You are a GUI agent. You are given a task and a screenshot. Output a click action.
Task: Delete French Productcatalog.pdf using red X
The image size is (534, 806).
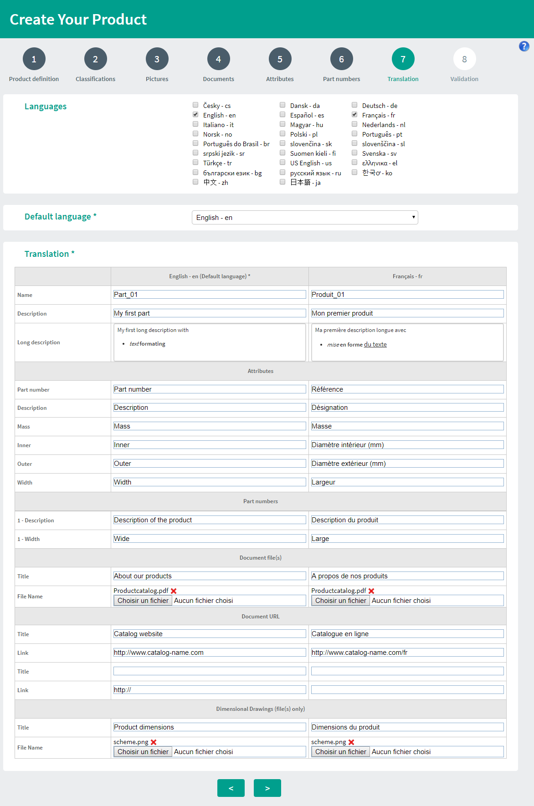371,591
